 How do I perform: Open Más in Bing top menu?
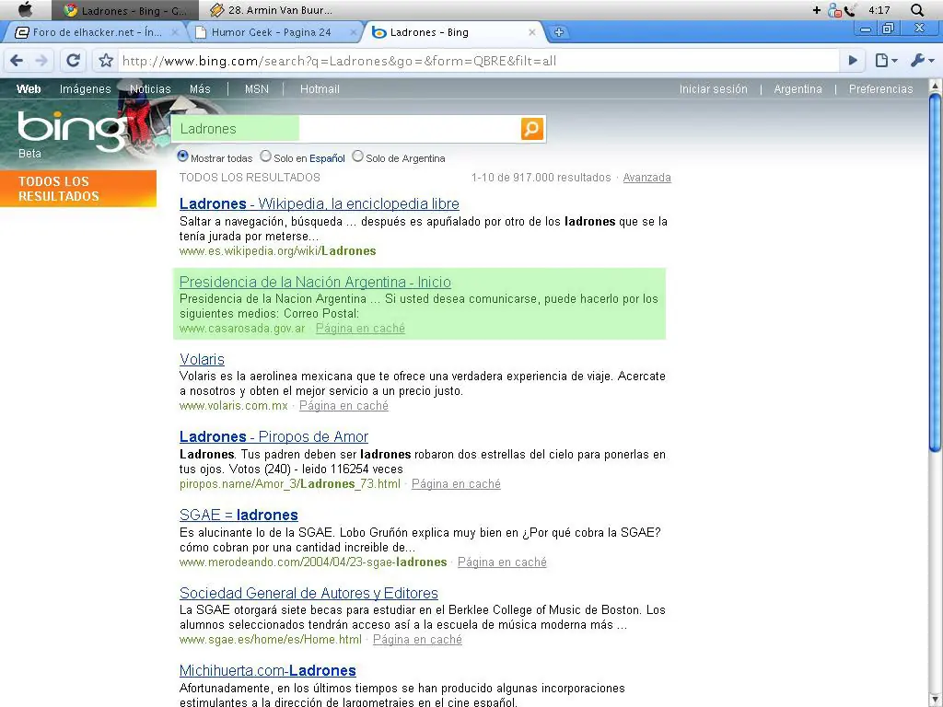click(x=200, y=89)
